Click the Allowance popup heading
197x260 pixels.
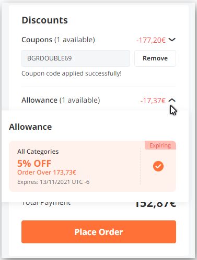pos(30,127)
